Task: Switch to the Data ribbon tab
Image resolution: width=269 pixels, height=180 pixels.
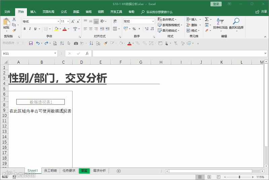Action: click(x=76, y=12)
